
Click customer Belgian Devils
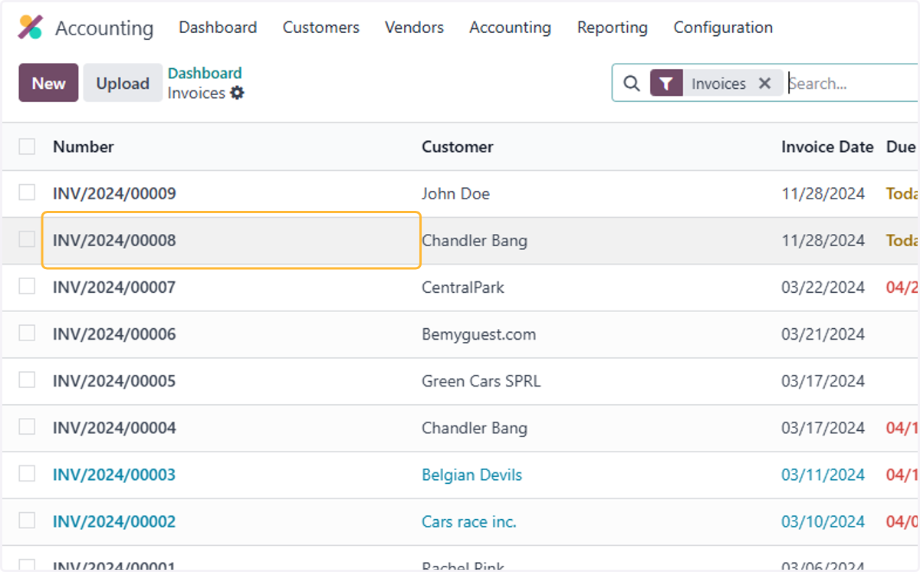pos(472,474)
